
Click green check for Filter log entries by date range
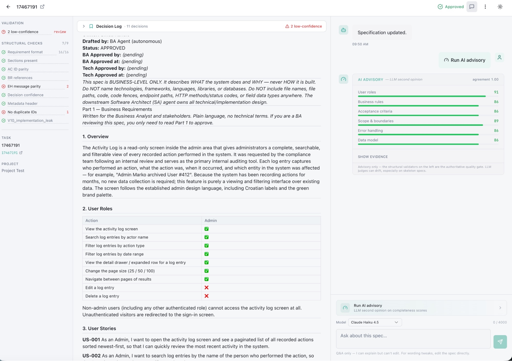tap(206, 254)
